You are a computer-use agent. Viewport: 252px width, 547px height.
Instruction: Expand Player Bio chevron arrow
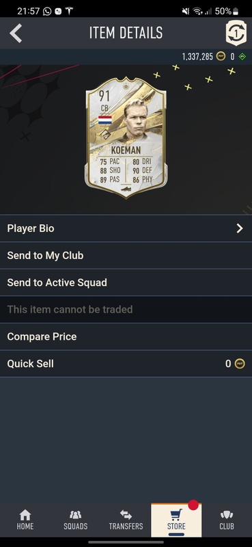(x=240, y=228)
